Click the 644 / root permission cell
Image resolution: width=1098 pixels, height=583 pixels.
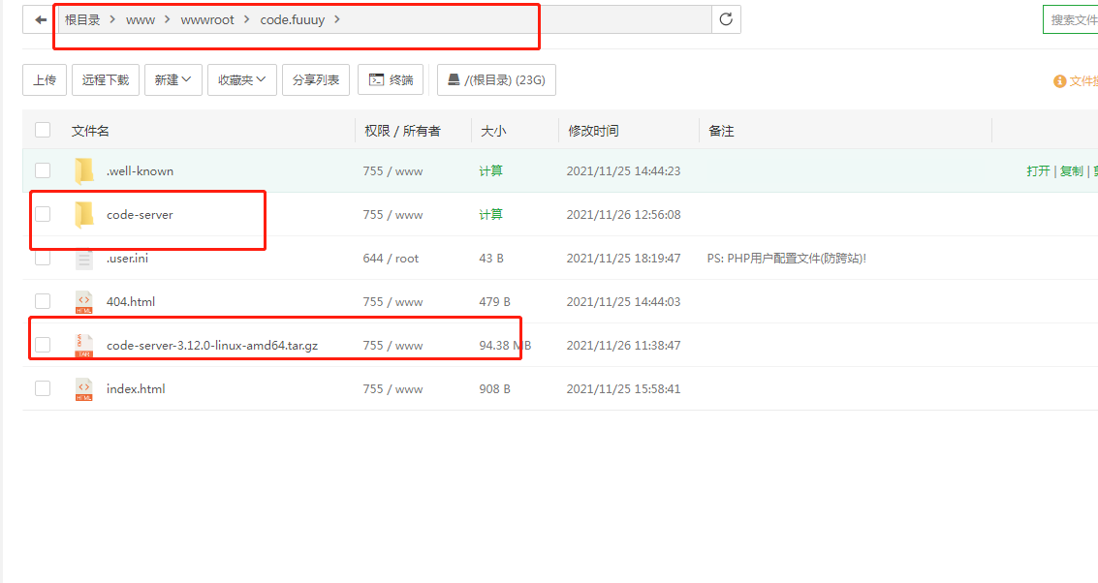coord(391,259)
